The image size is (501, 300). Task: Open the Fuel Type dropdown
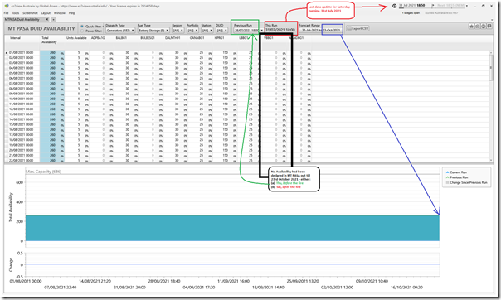point(153,31)
